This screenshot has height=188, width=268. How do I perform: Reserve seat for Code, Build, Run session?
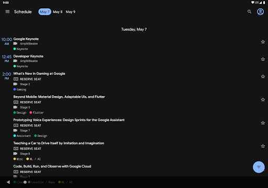(x=27, y=172)
